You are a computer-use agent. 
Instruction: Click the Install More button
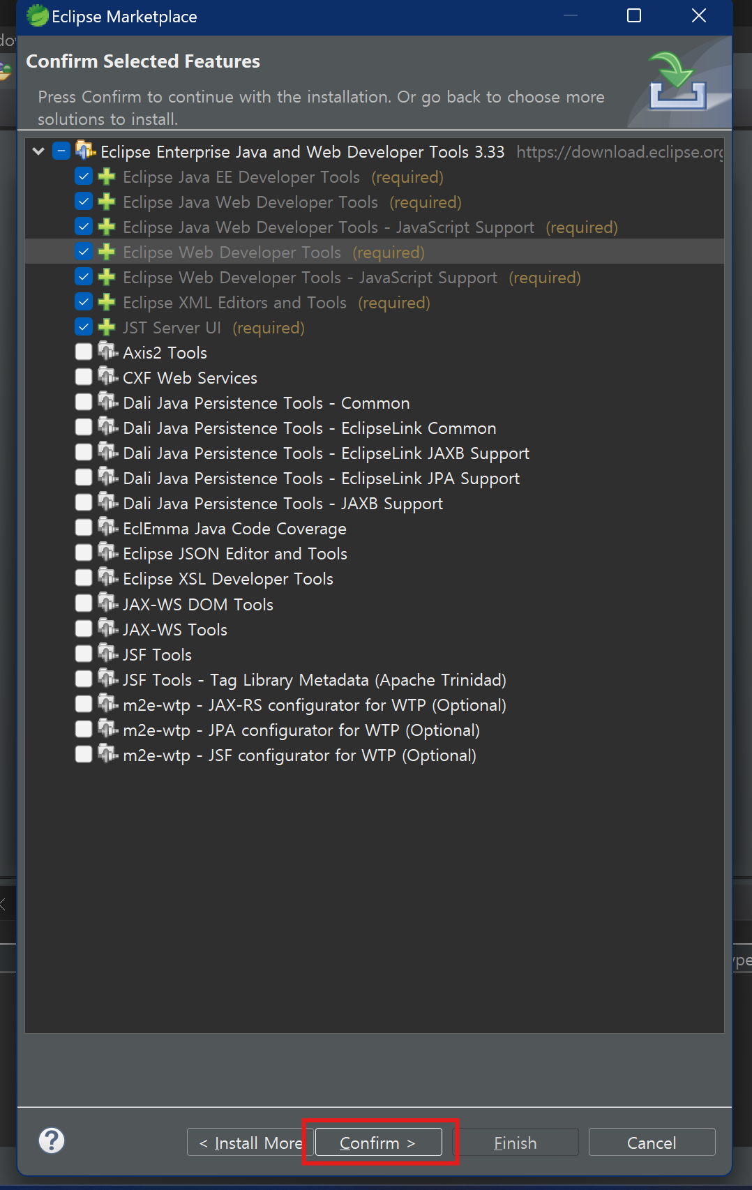(x=250, y=1142)
